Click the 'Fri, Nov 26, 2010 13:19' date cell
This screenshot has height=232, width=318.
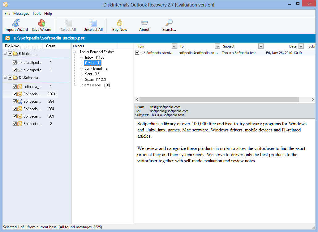[x=284, y=53]
